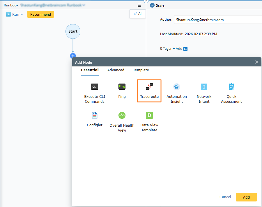The width and height of the screenshot is (262, 207).
Task: Choose the Data View Template node icon
Action: pos(149,115)
